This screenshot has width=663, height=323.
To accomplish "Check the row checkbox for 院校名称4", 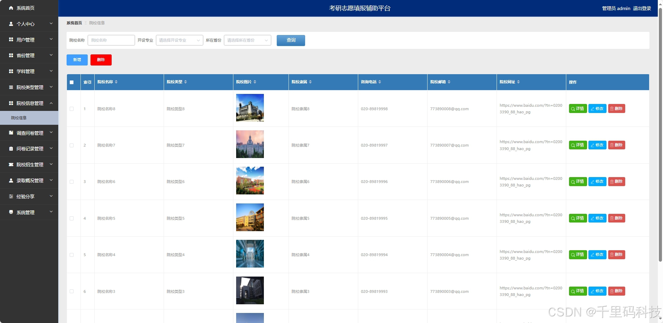I will [72, 255].
